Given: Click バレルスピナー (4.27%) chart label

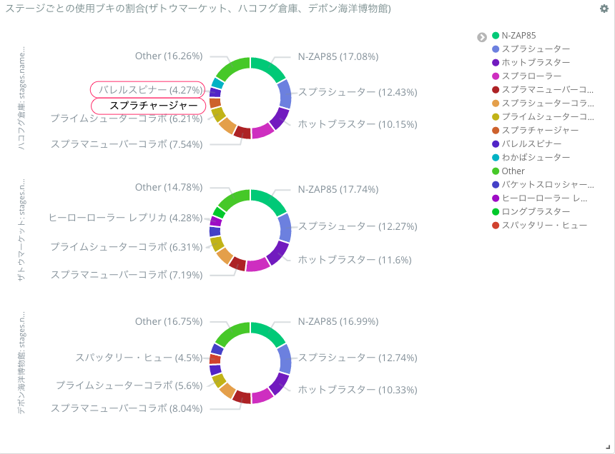Looking at the screenshot, I should point(150,90).
